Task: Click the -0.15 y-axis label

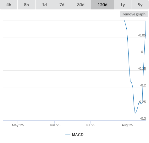Action: point(142,69)
